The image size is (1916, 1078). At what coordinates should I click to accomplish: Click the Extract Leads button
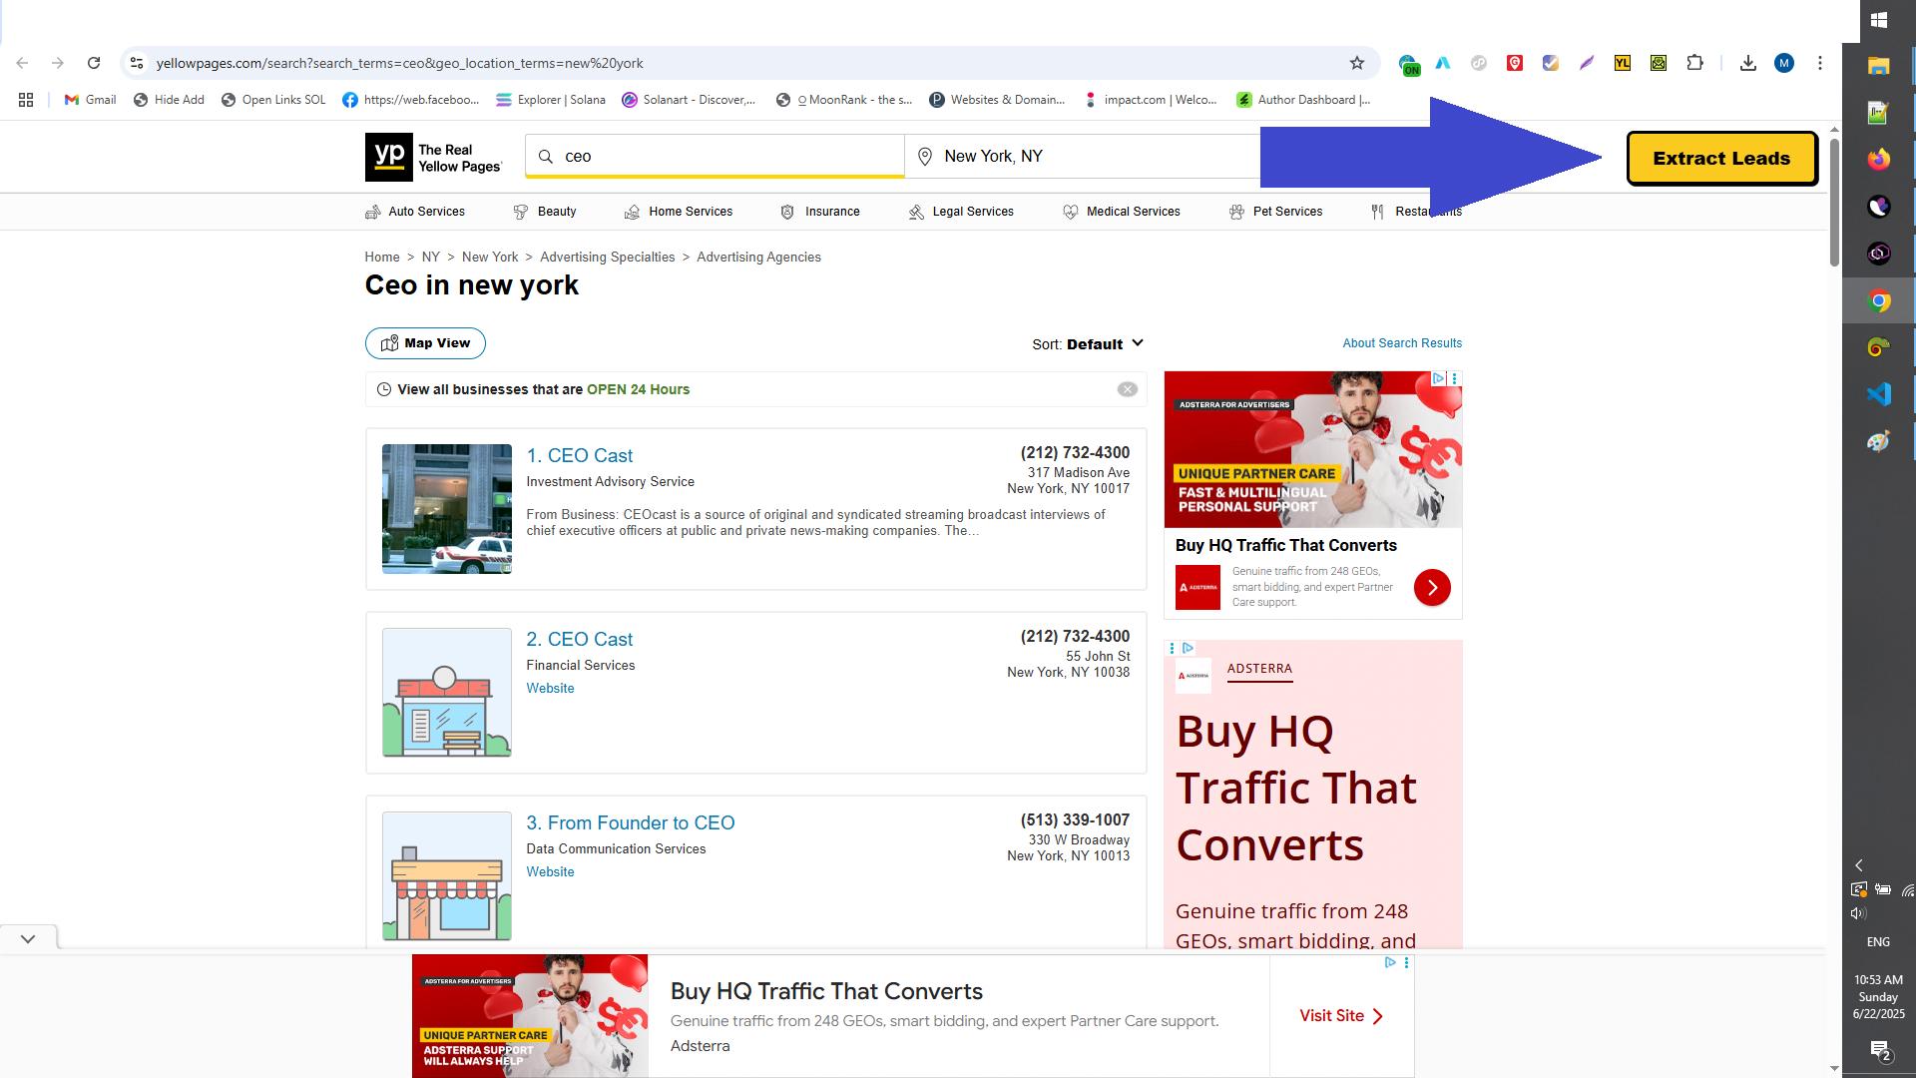click(1721, 158)
